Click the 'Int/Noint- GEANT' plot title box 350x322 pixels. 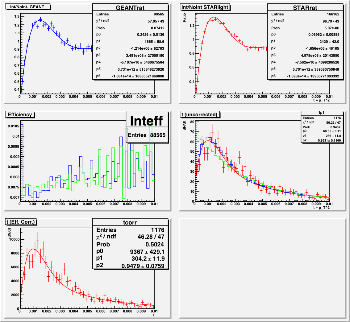click(28, 7)
